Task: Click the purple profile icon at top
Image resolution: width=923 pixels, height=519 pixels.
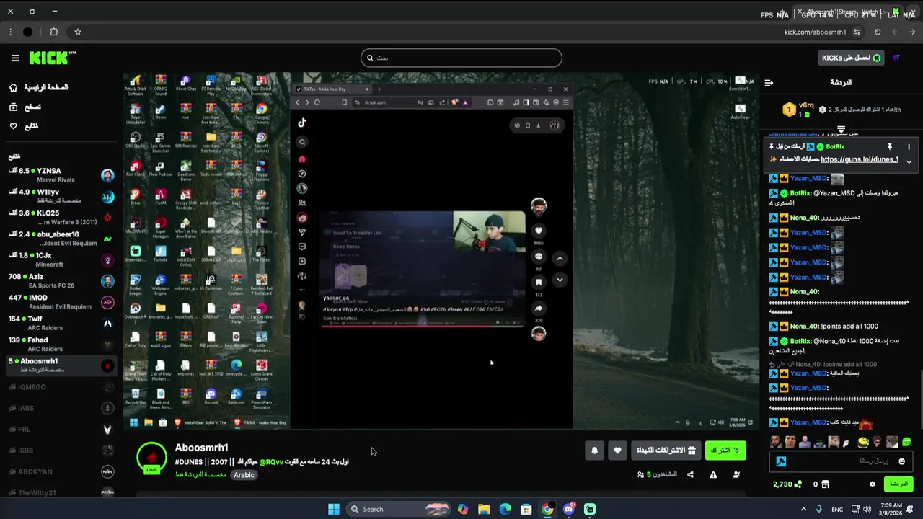Action: point(896,58)
